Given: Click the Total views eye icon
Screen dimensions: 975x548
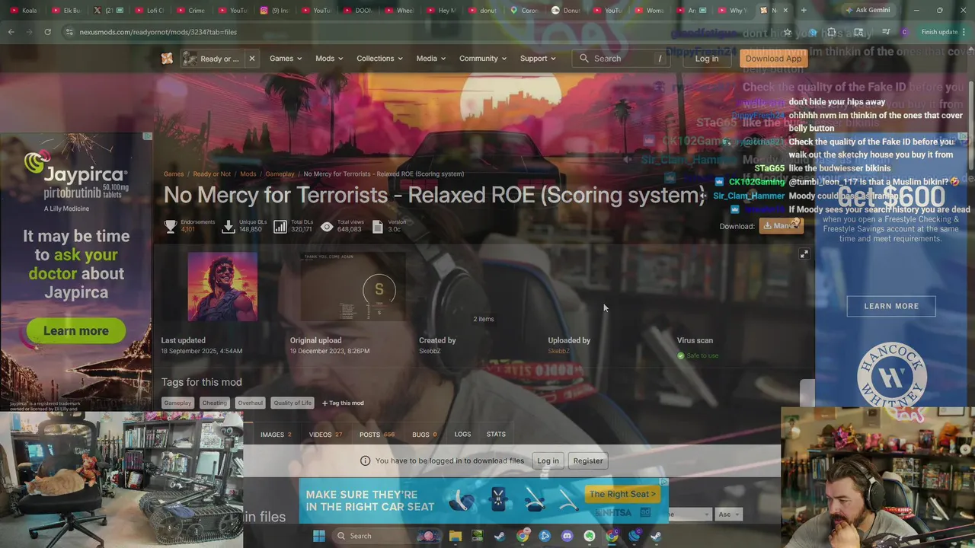Looking at the screenshot, I should pos(327,227).
